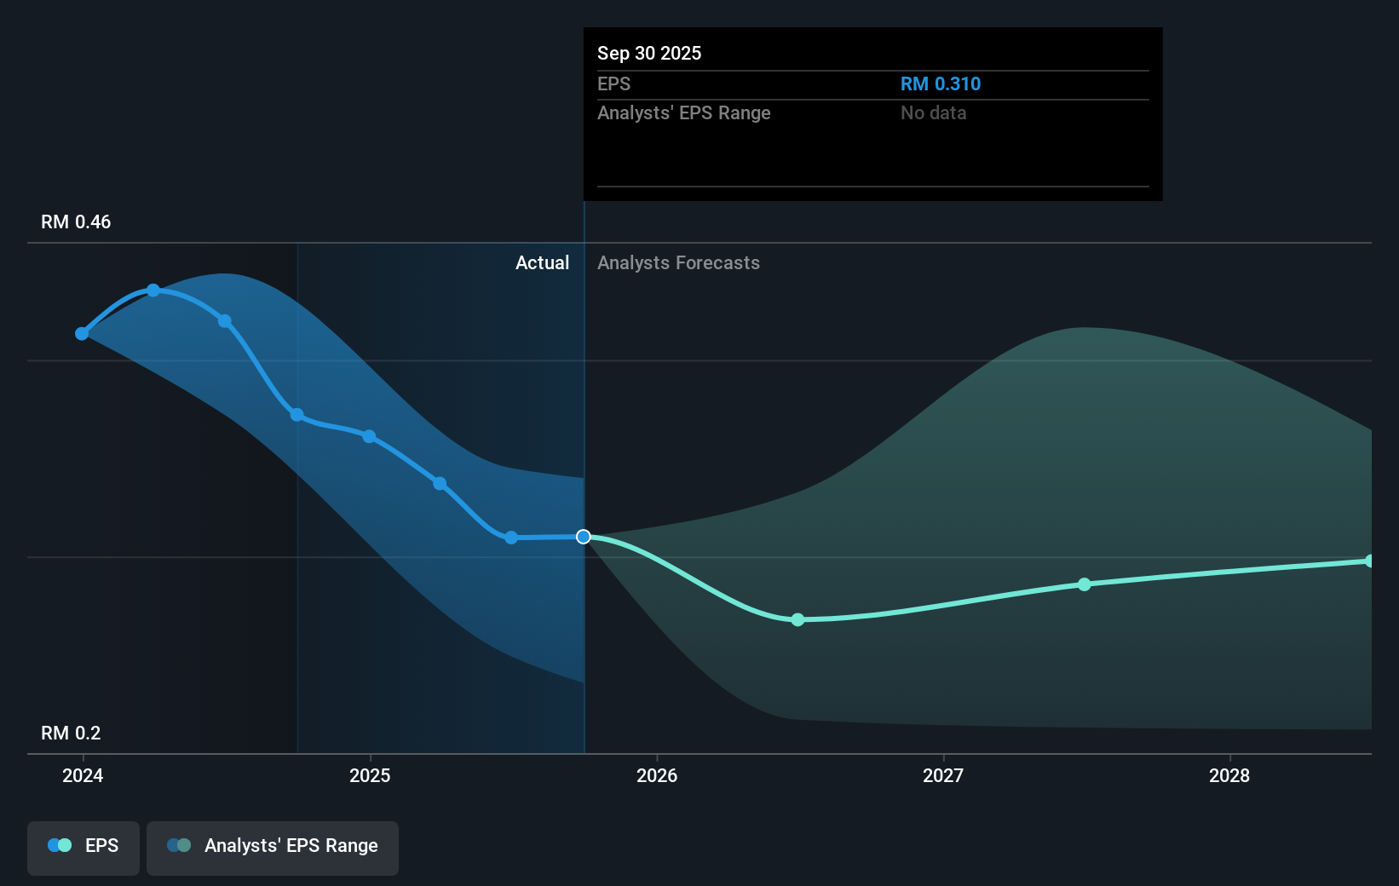
Task: Select the first EPS data point at 2024
Action: tap(82, 333)
